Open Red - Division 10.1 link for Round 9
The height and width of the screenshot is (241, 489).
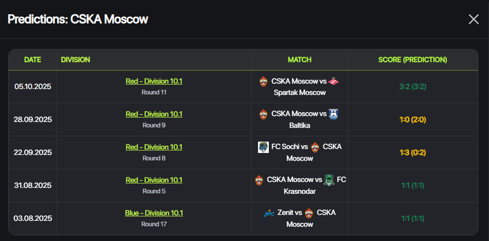154,114
